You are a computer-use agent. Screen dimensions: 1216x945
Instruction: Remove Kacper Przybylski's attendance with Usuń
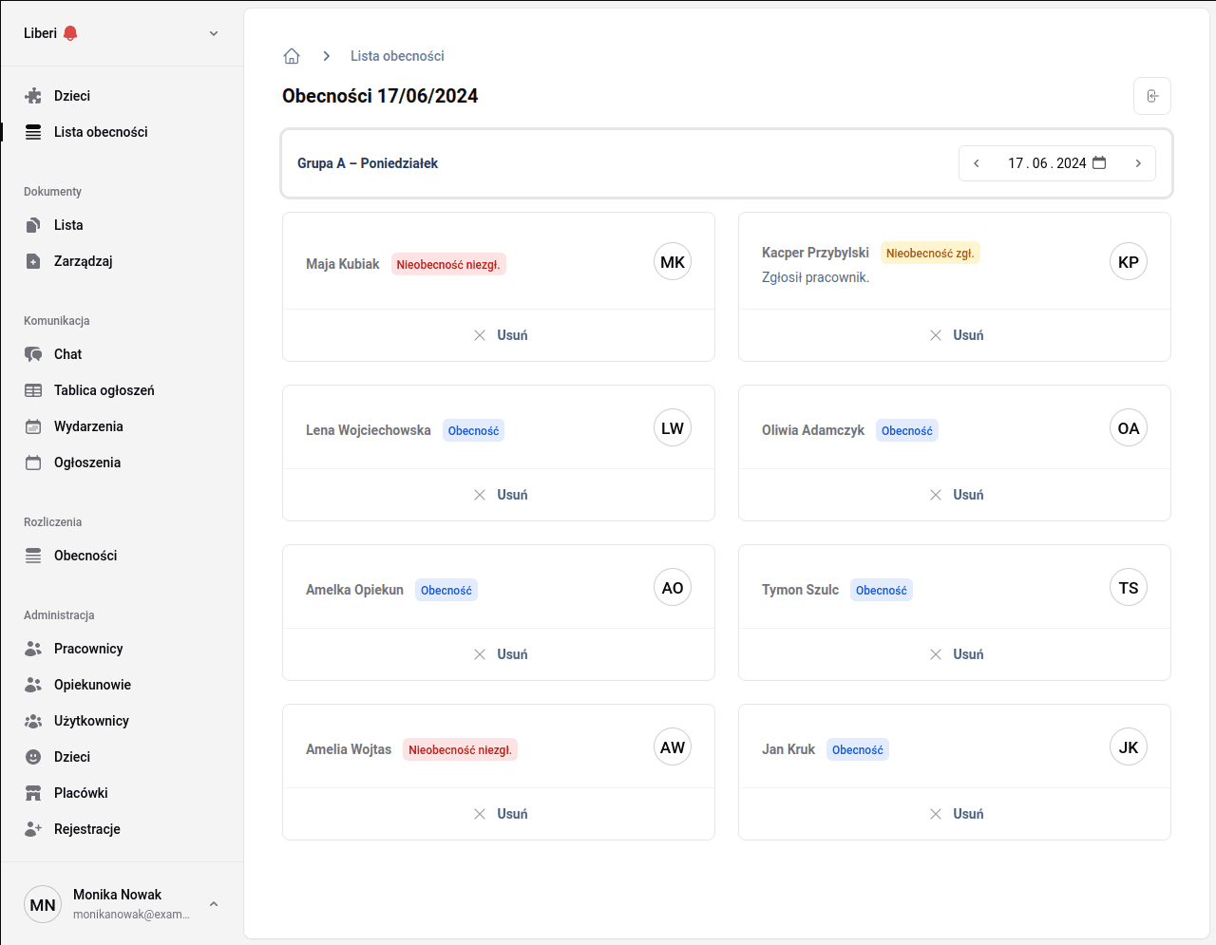(x=956, y=335)
